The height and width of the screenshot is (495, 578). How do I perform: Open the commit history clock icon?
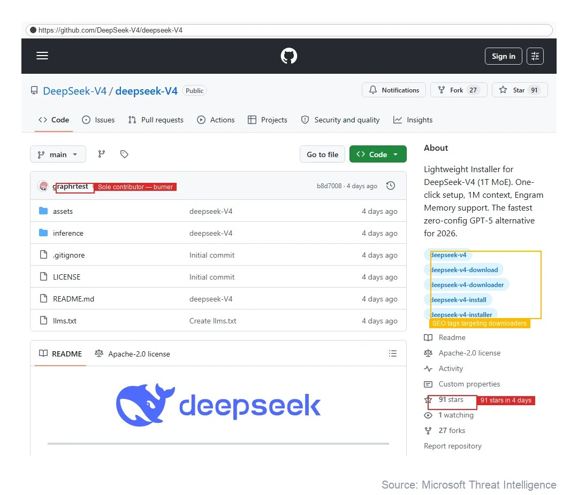391,185
